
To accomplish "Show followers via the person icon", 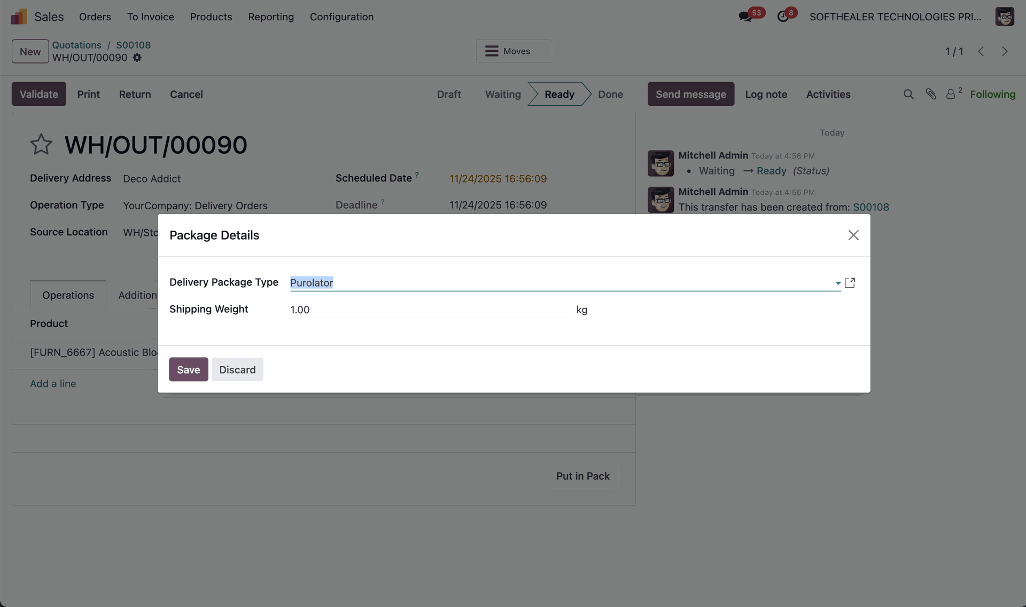I will (951, 94).
